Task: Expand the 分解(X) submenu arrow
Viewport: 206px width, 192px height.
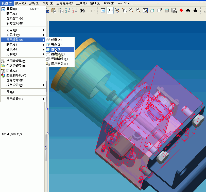Action: pyautogui.click(x=44, y=54)
